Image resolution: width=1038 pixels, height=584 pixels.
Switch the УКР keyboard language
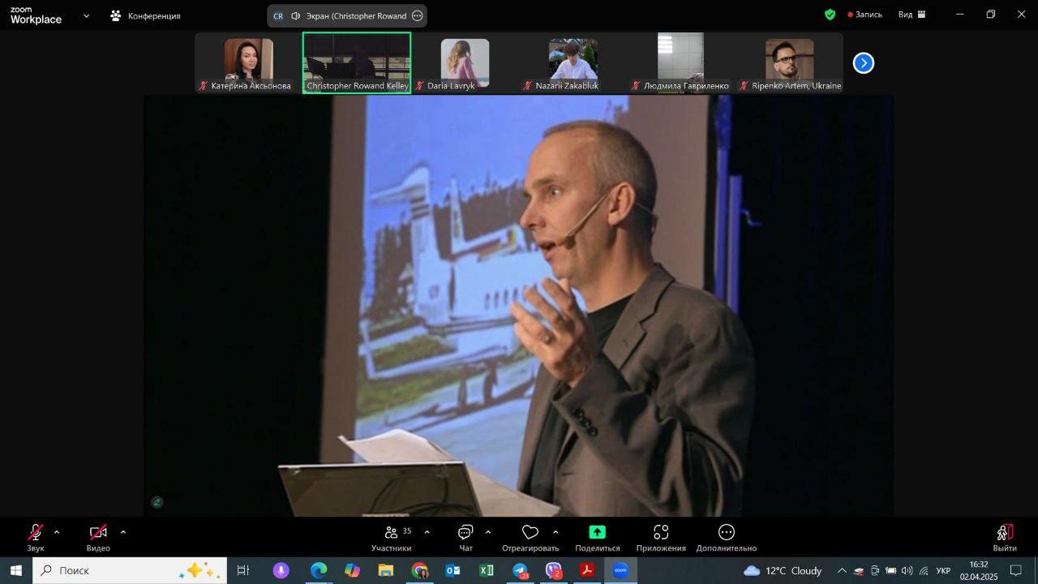pos(943,570)
